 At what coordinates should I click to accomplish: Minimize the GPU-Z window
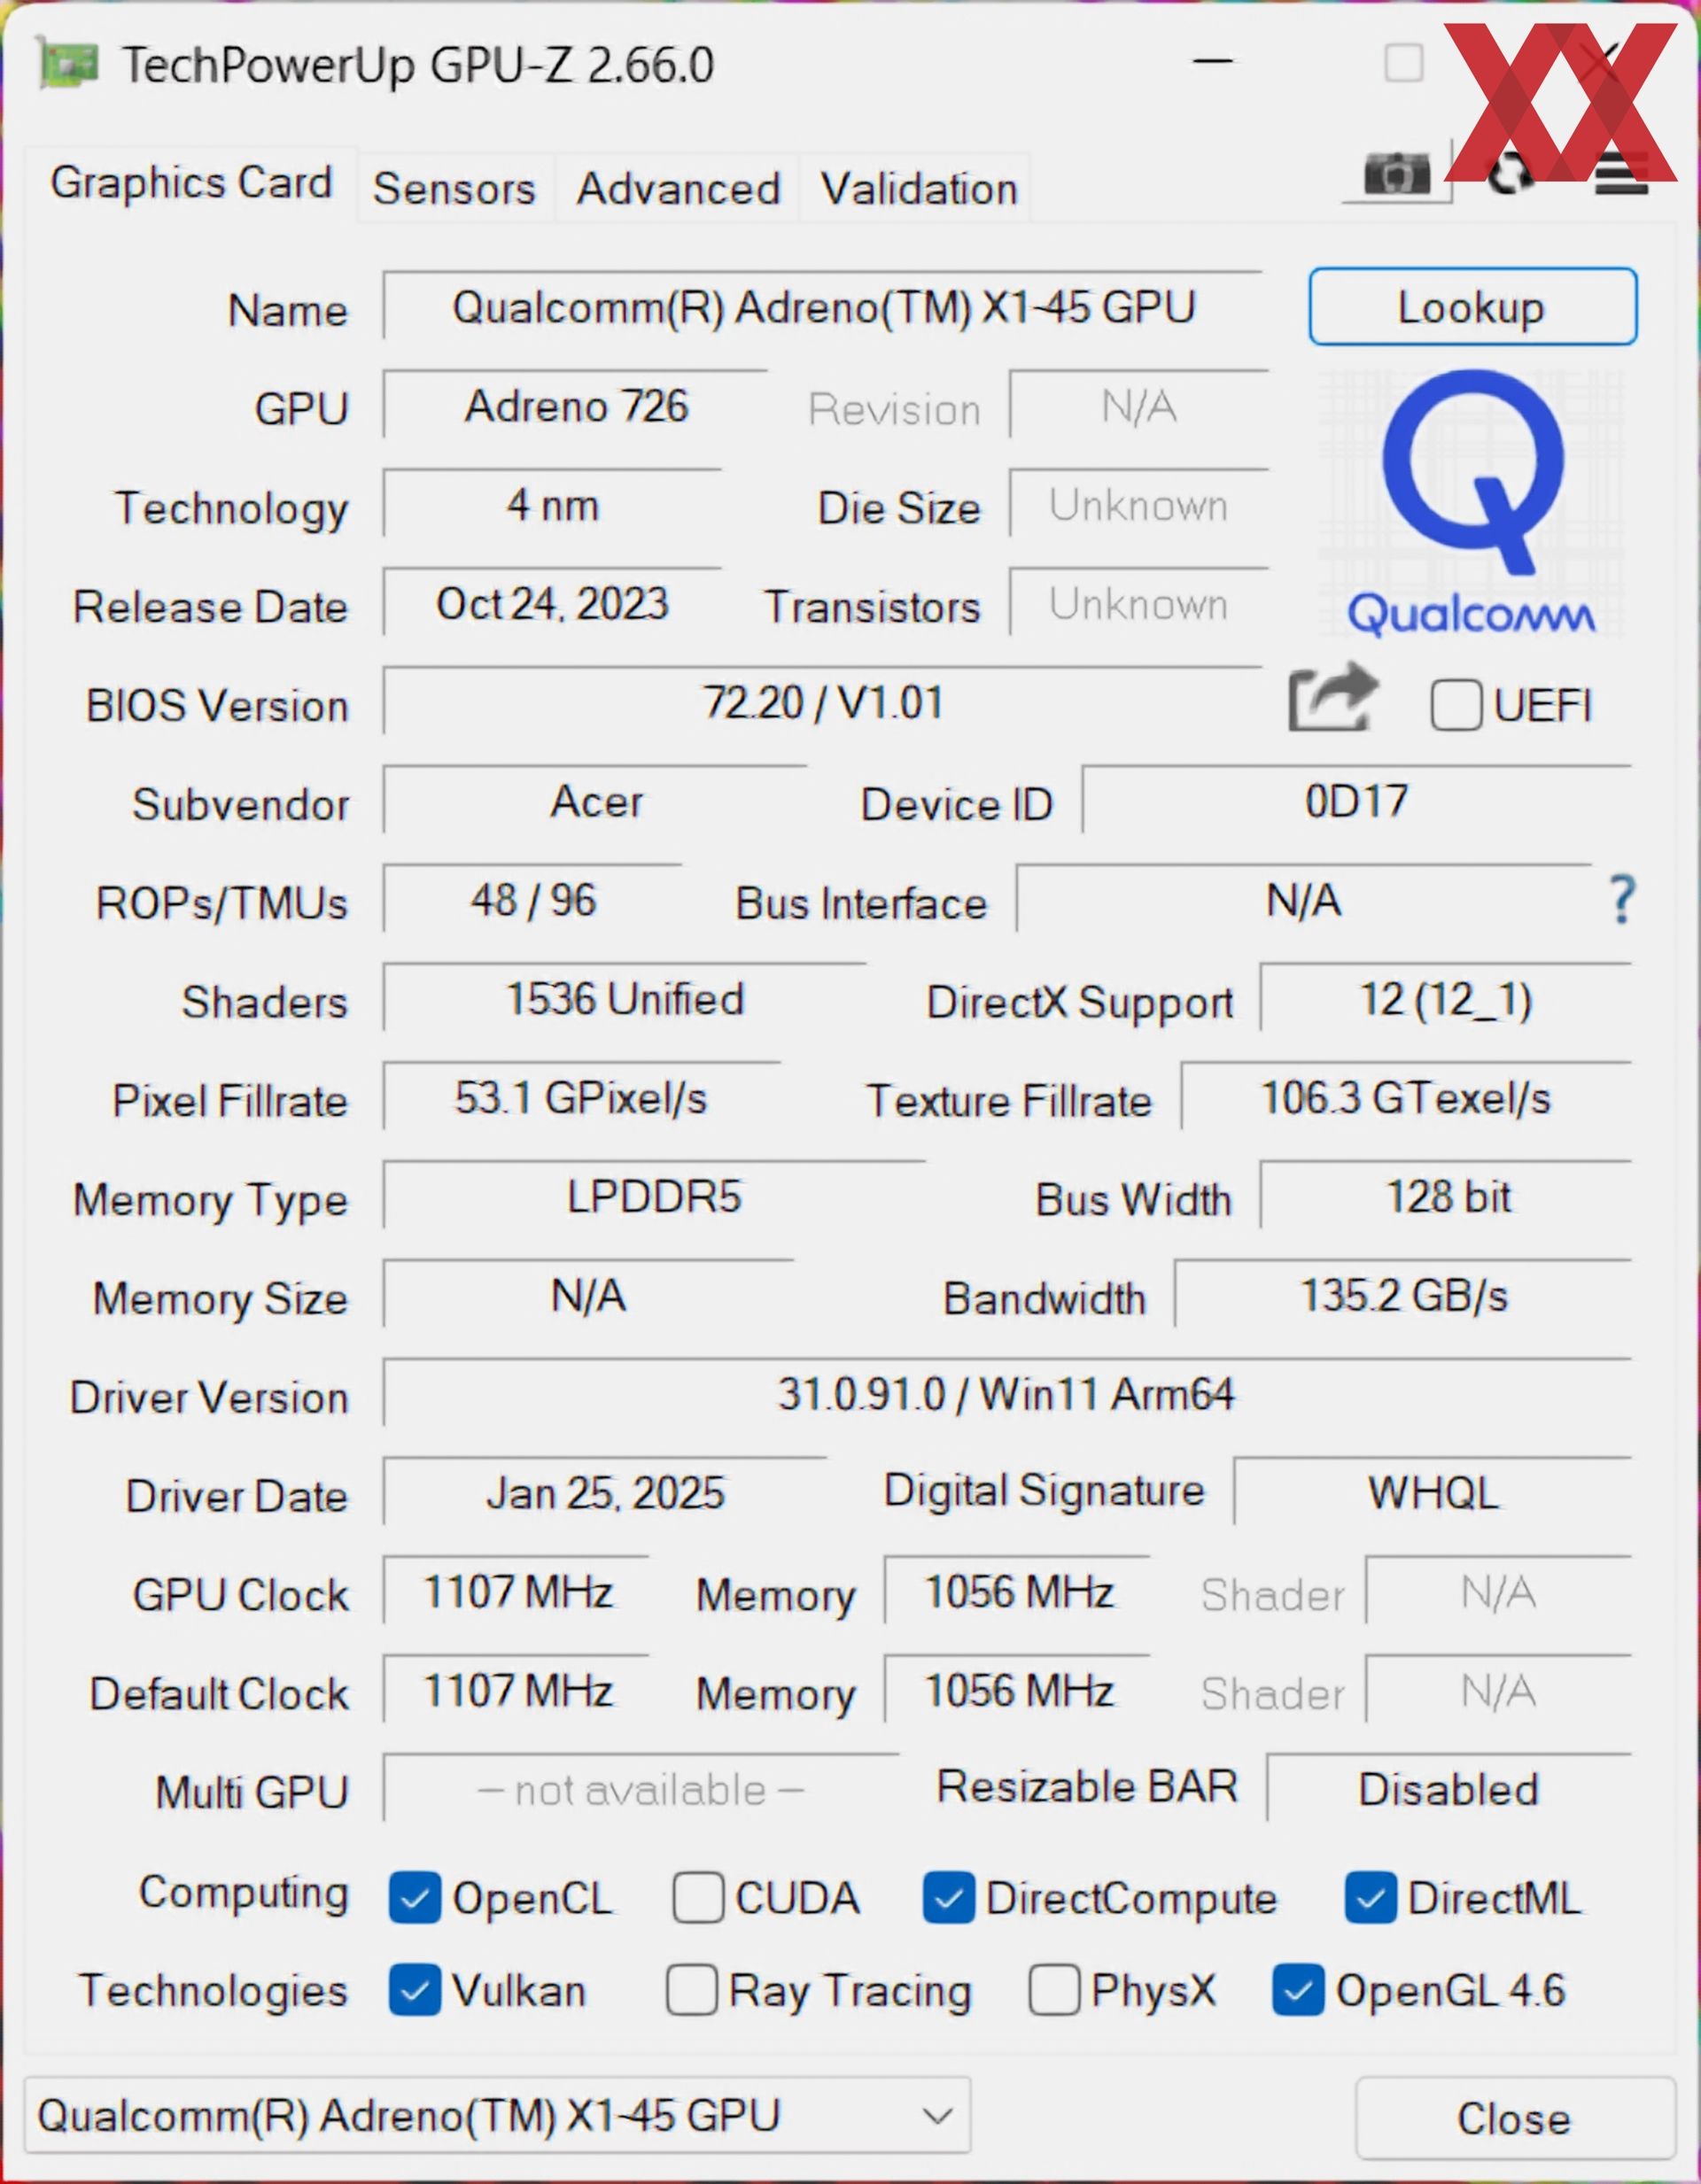[1213, 62]
